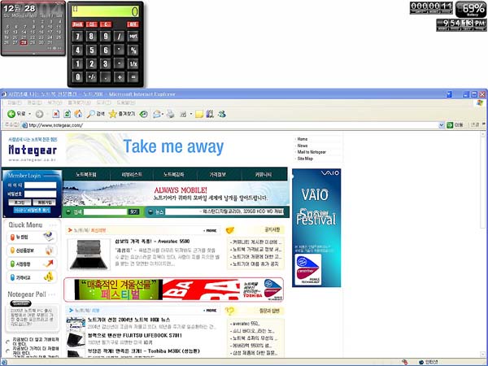Open the 즐겨찾기(A) Favorites menu

tap(79, 102)
